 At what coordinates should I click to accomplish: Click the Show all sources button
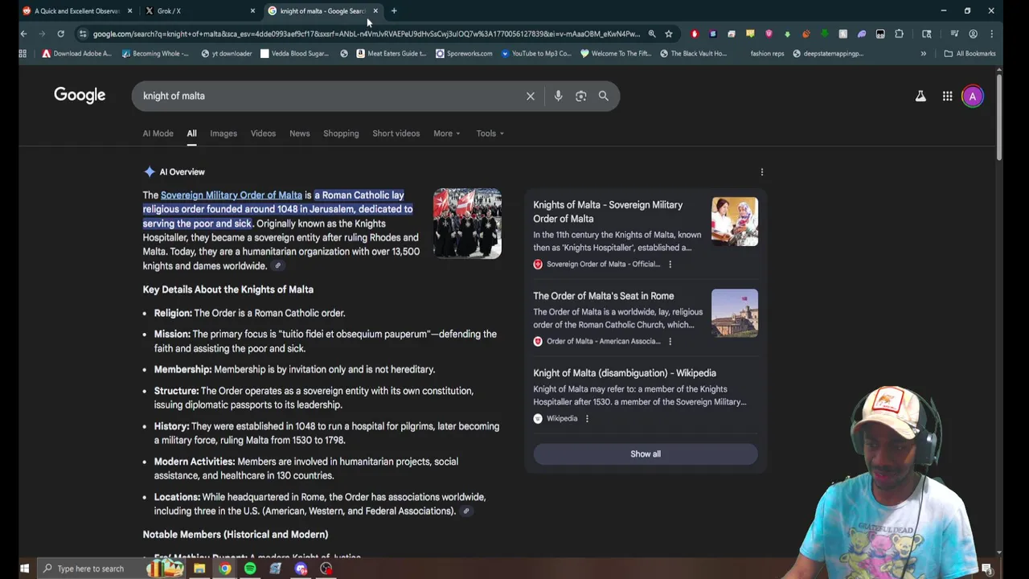pos(645,454)
